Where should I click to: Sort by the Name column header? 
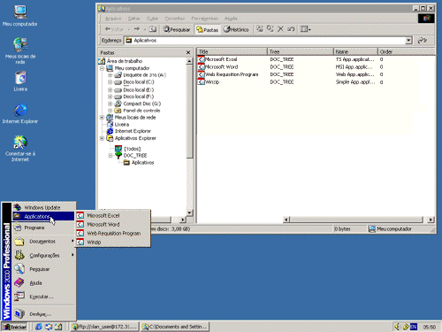[355, 51]
